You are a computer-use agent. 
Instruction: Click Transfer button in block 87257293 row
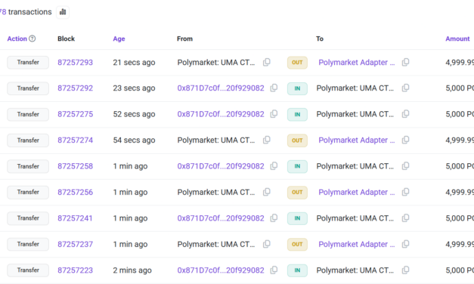pos(28,62)
